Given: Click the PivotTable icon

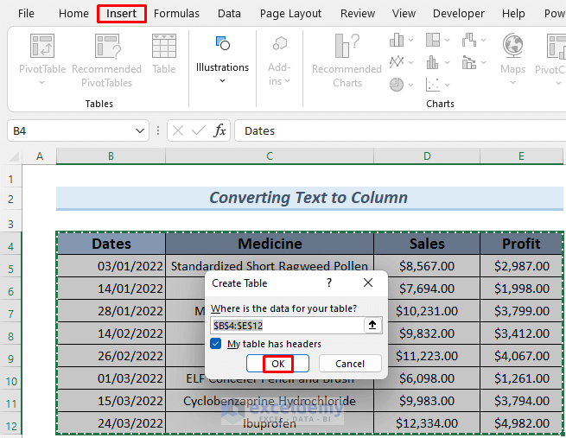Looking at the screenshot, I should pos(42,46).
